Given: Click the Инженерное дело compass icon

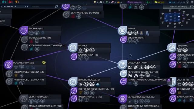Looking at the screenshot, I should coord(73,82).
